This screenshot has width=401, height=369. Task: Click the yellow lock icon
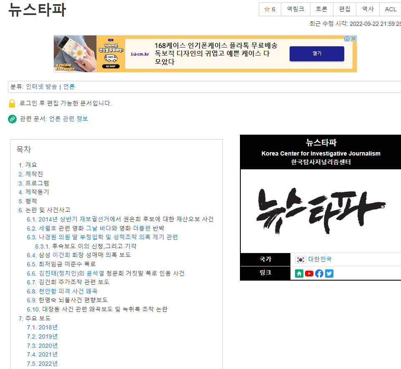12,103
